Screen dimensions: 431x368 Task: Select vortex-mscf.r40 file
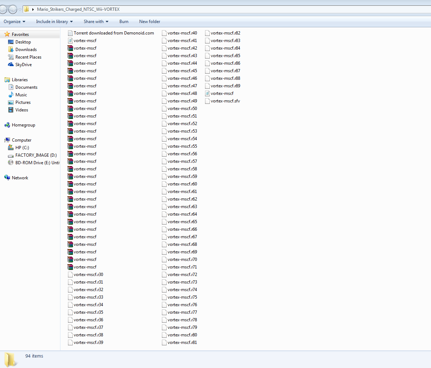point(182,33)
